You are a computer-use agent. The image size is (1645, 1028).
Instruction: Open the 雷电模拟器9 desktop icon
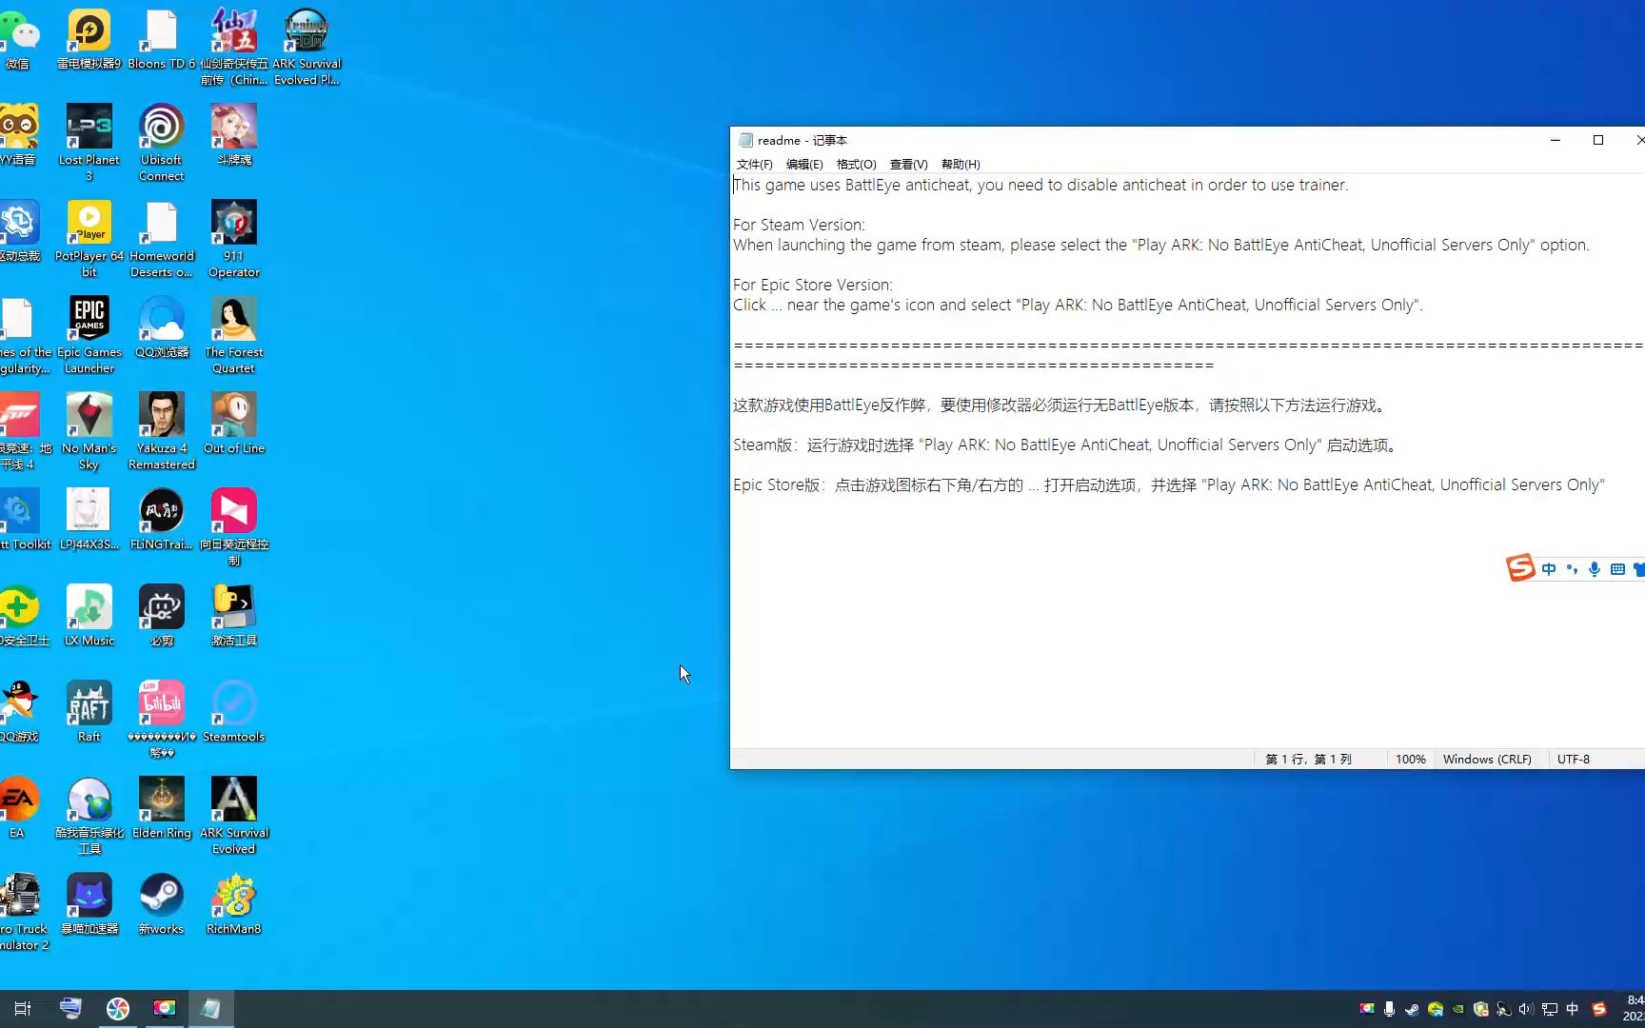pos(89,40)
